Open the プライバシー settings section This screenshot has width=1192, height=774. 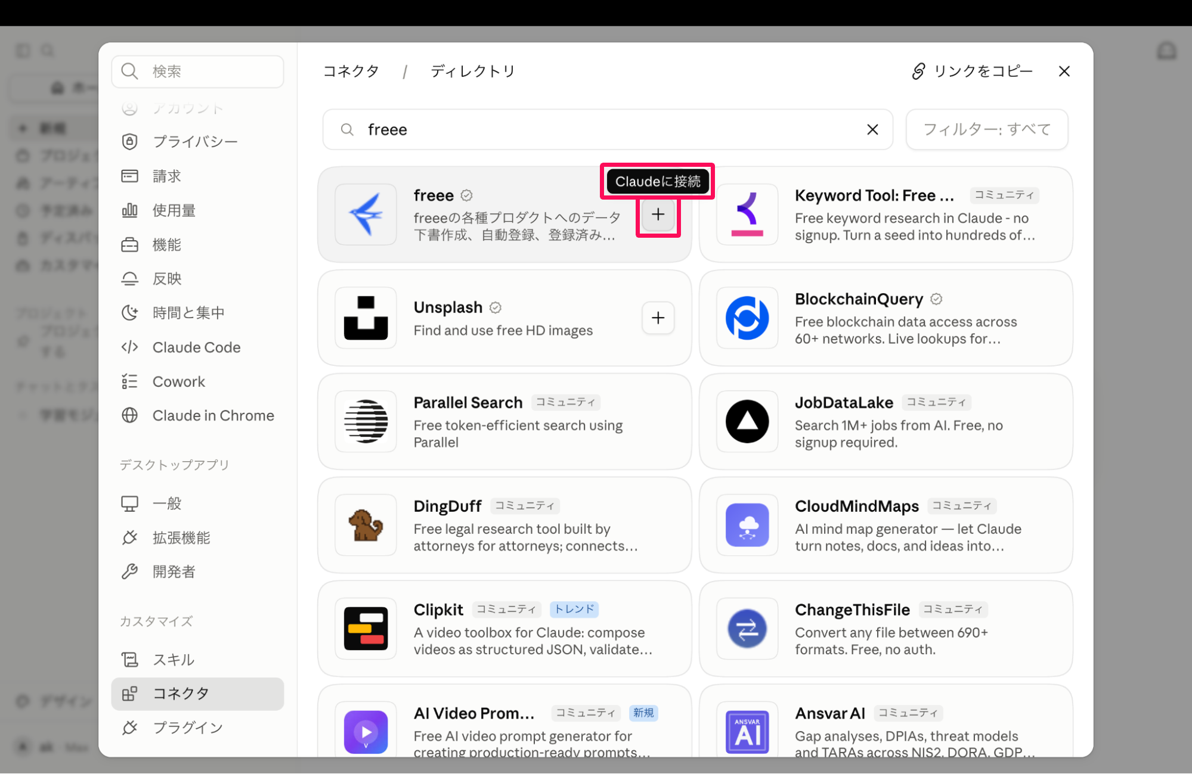[x=197, y=142]
